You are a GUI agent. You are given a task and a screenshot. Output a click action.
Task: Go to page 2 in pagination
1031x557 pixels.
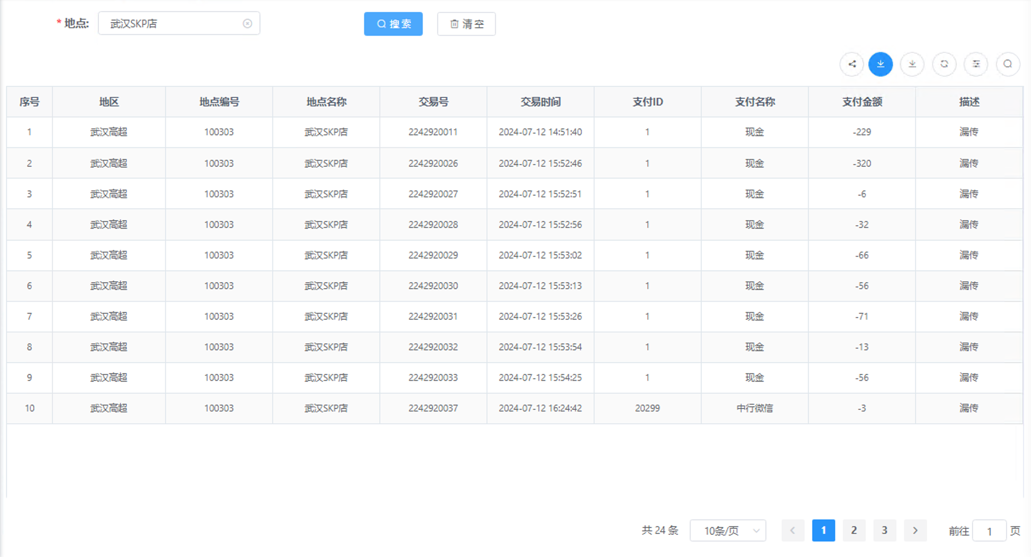[854, 530]
